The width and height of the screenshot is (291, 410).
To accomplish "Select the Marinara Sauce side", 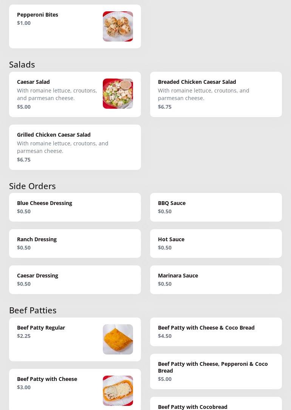I will pos(215,280).
